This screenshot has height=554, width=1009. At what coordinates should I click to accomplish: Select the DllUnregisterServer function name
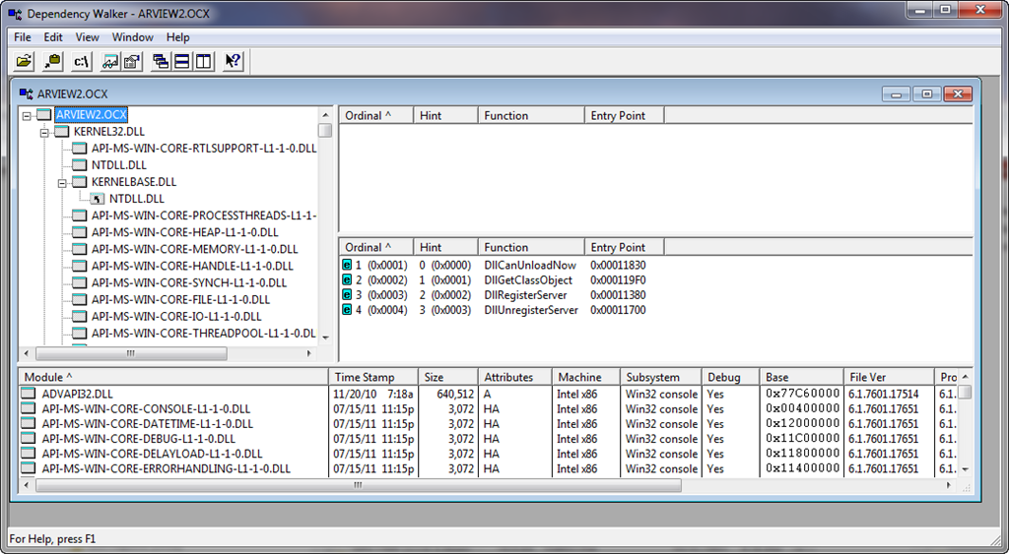click(531, 310)
